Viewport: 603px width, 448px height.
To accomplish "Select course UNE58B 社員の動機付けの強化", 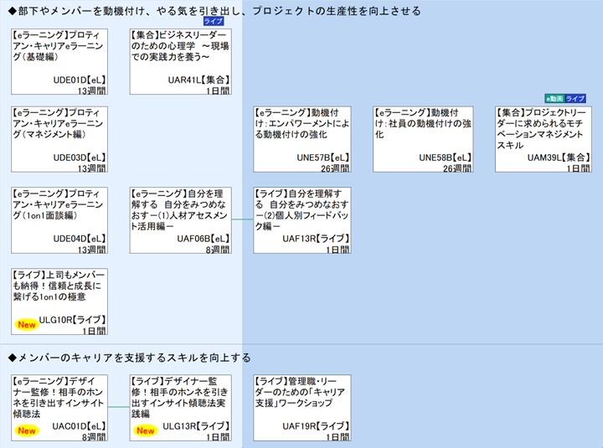I will coord(423,139).
